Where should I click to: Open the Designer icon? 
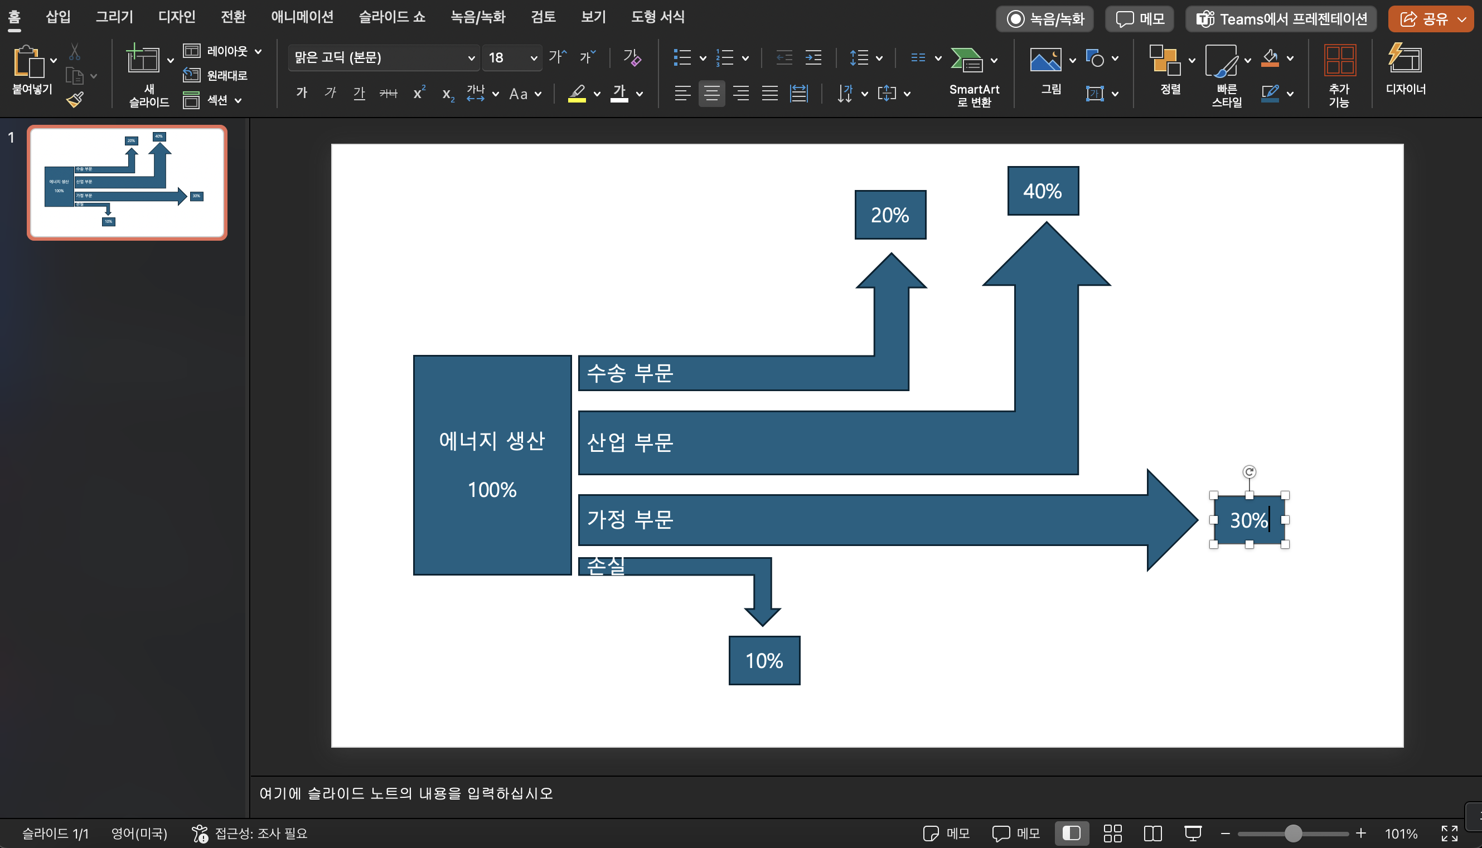coord(1405,59)
